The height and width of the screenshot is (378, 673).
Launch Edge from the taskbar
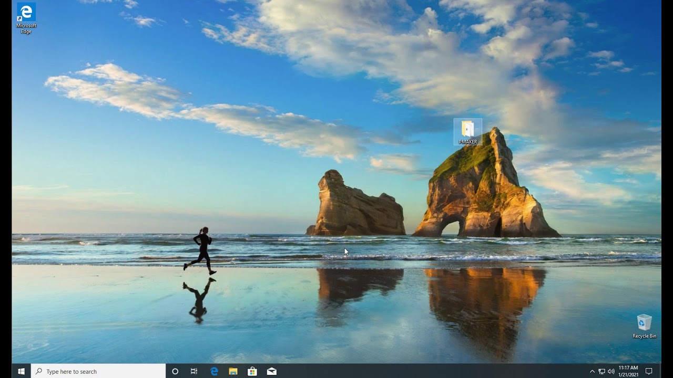[x=214, y=371]
